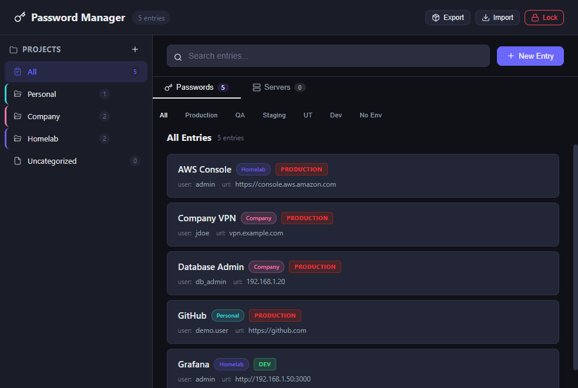This screenshot has height=388, width=578.
Task: Click the magnifier icon in search bar
Action: 178,57
